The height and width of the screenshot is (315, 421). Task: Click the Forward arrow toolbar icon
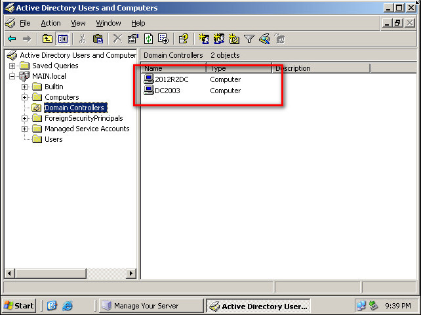(x=27, y=39)
